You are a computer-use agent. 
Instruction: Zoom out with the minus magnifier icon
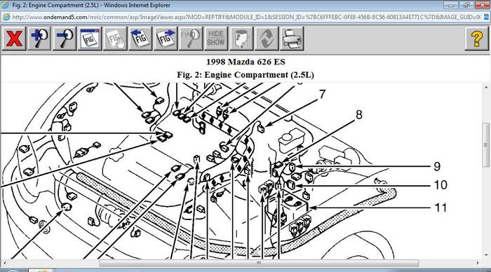click(x=65, y=39)
